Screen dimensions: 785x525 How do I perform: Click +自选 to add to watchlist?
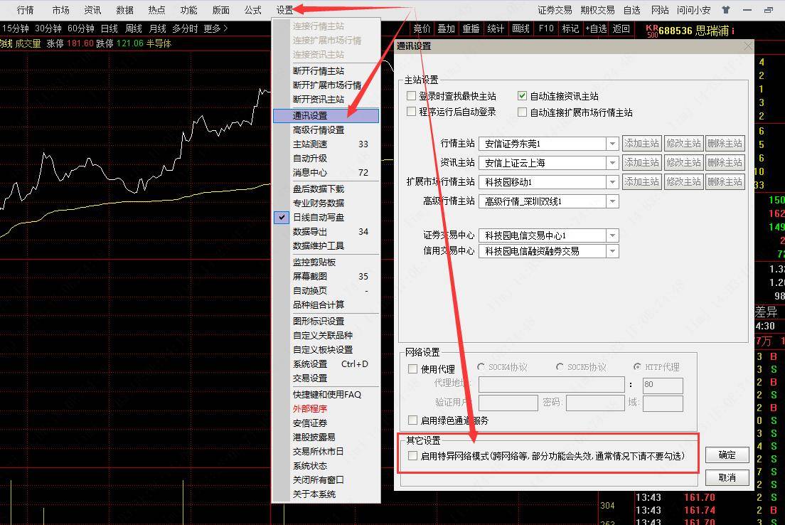[x=596, y=28]
